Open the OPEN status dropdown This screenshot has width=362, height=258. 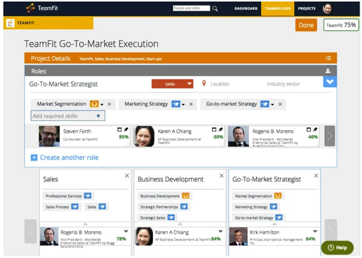point(172,84)
